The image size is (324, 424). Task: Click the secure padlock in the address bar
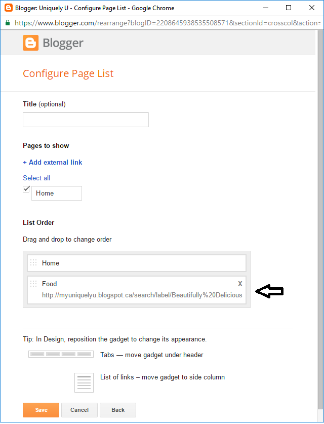pyautogui.click(x=7, y=23)
